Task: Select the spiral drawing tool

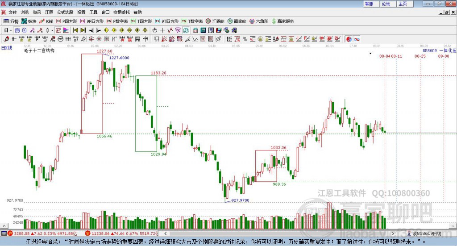Action: click(45, 39)
